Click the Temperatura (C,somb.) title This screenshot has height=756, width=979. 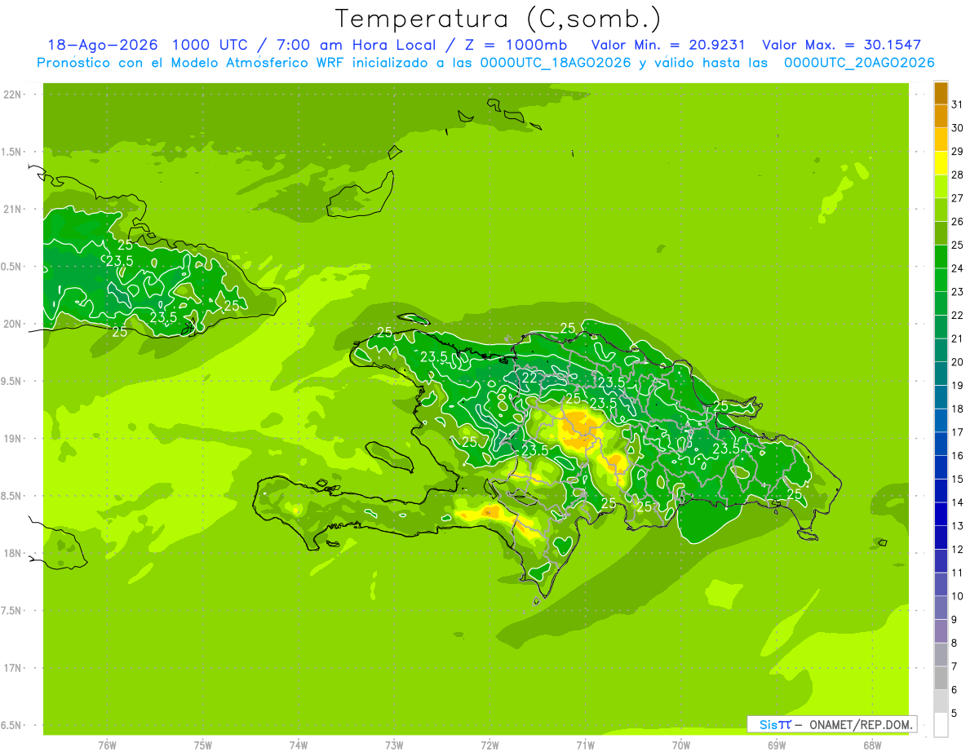click(x=498, y=18)
